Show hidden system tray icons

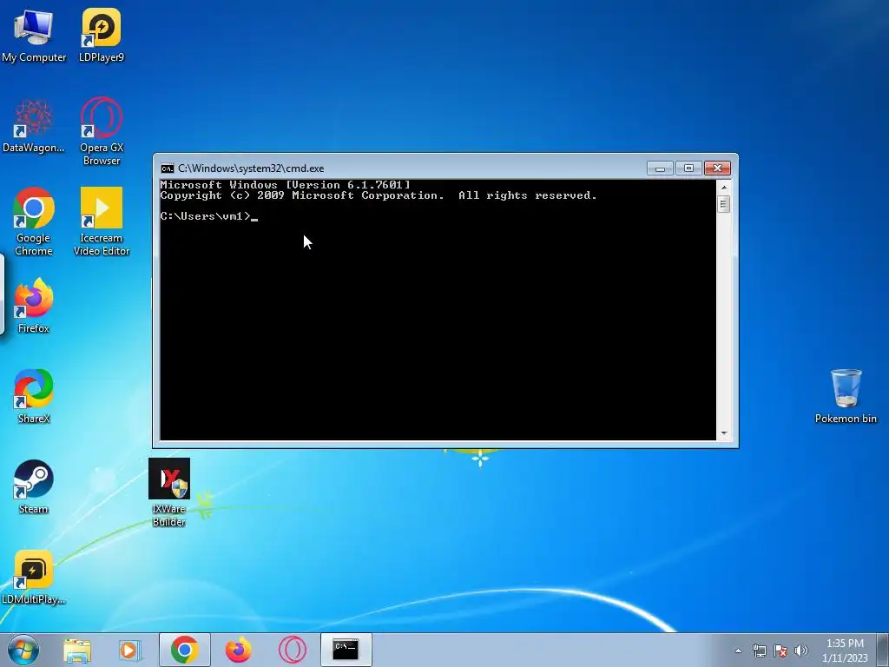[738, 650]
